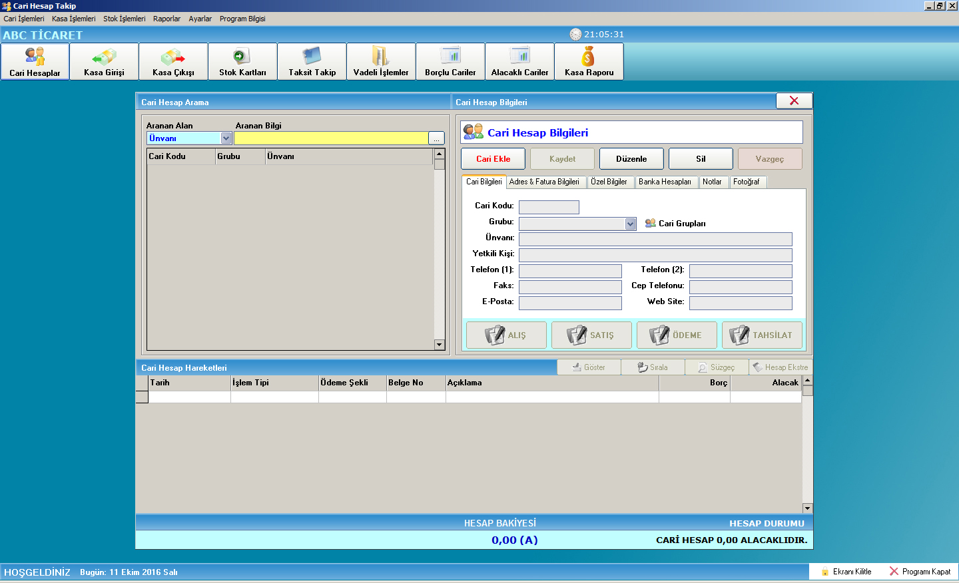
Task: Click the Ekranı Kilitle lock icon
Action: coord(825,572)
